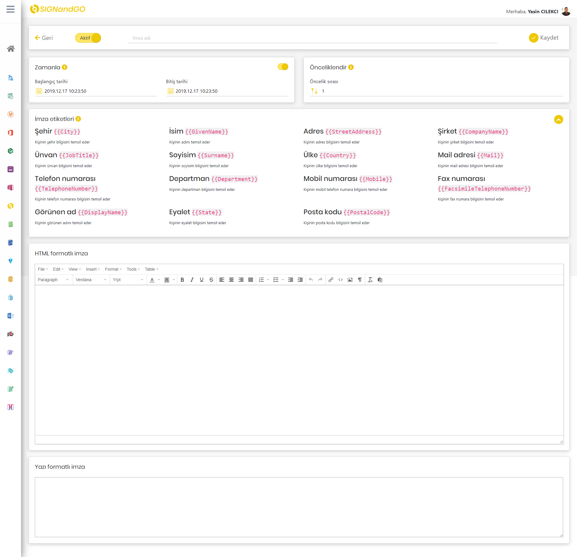Undo the last edit in the editor
Image resolution: width=577 pixels, height=557 pixels.
point(310,279)
